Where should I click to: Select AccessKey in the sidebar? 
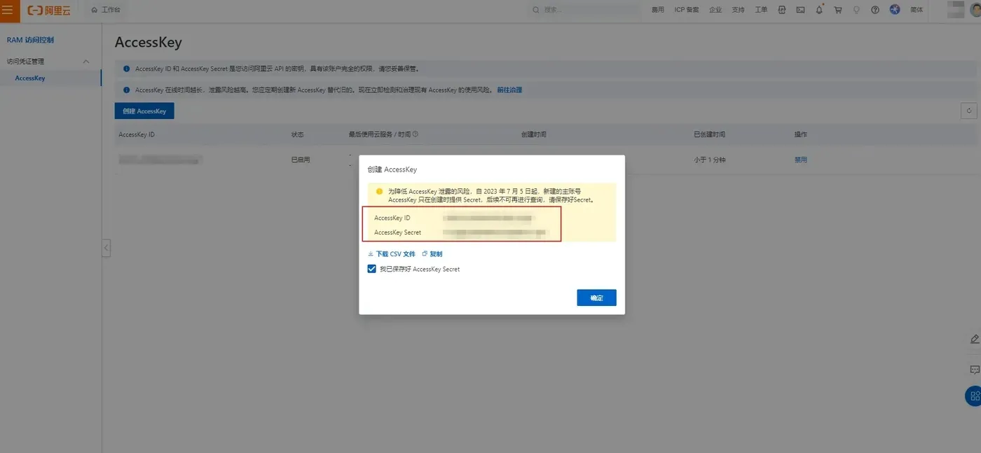click(30, 78)
